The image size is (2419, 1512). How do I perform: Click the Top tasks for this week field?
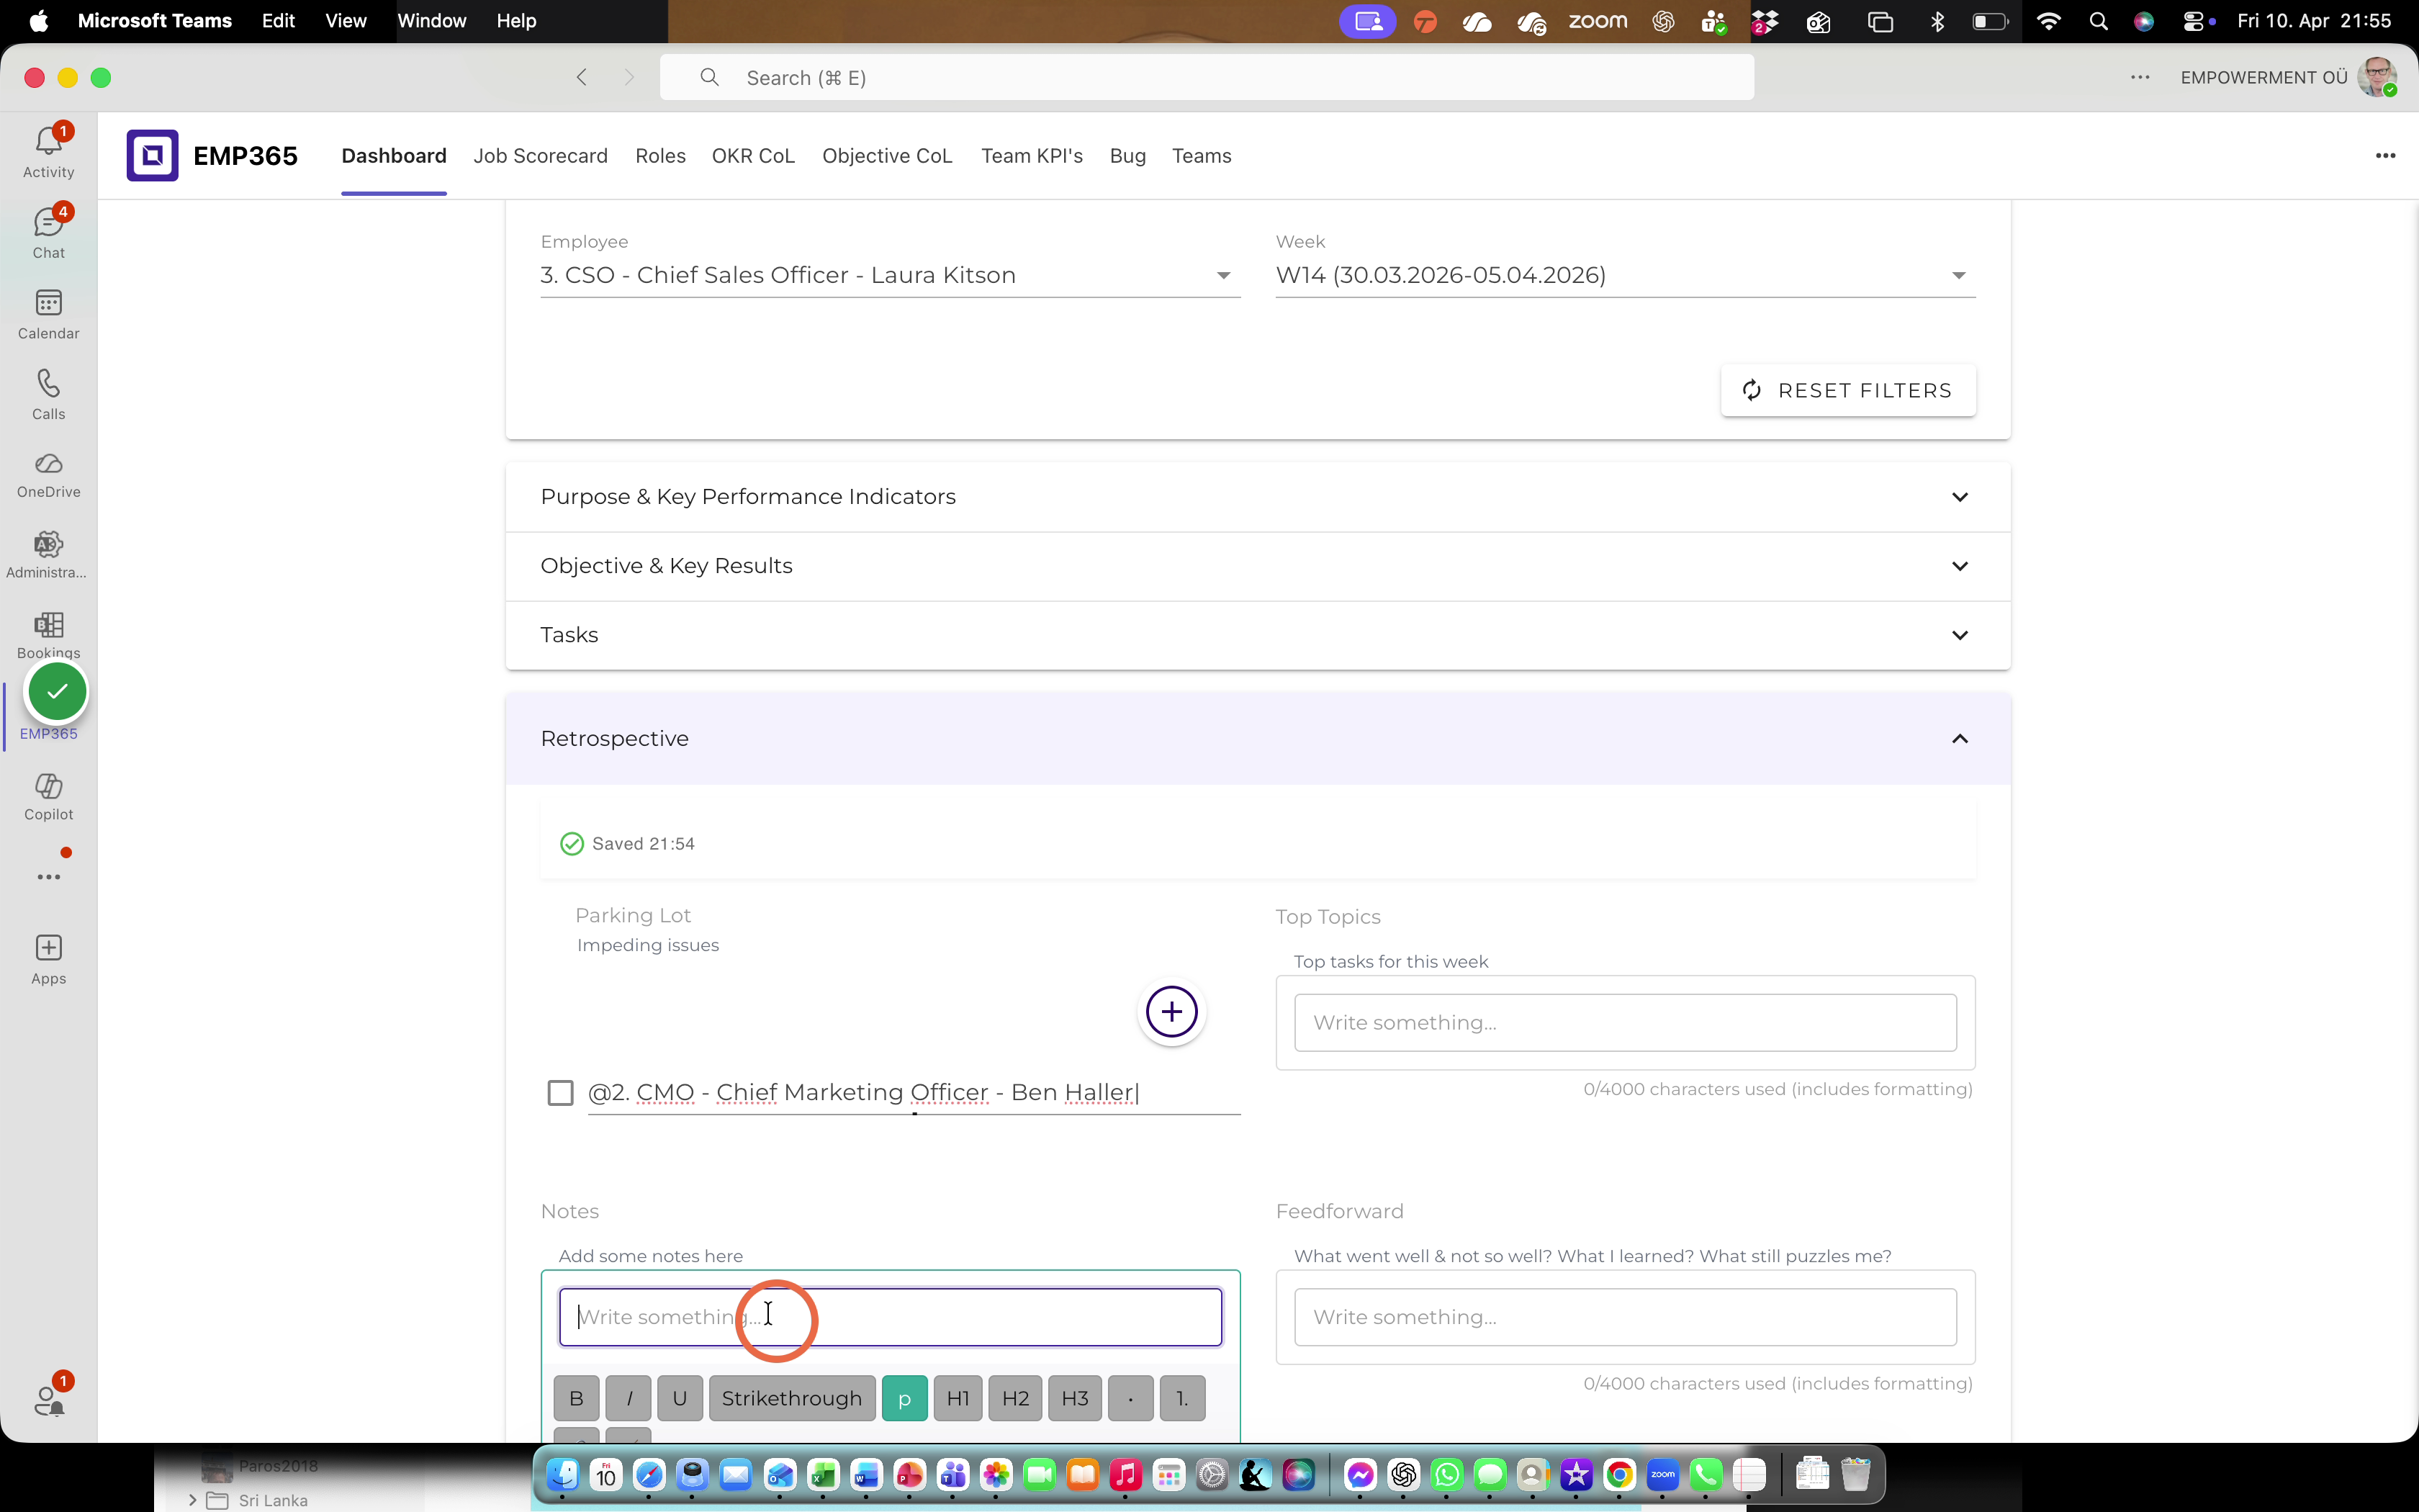pos(1626,1022)
